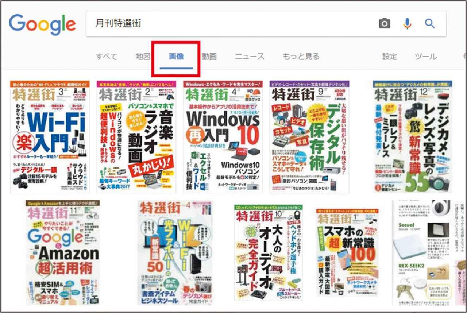Start voice search with microphone icon

tap(407, 24)
